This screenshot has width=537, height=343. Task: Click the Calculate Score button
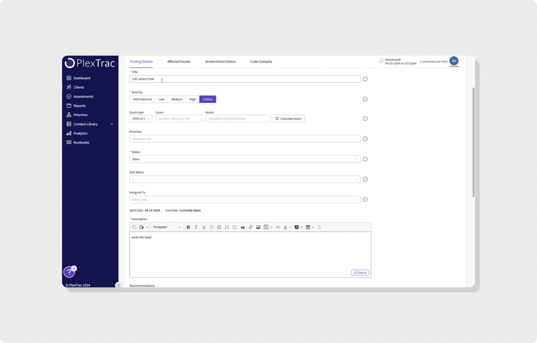click(288, 119)
